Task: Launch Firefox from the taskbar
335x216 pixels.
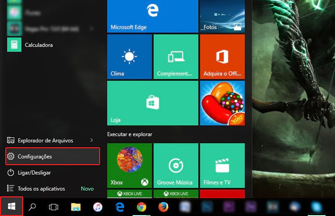Action: (163, 207)
